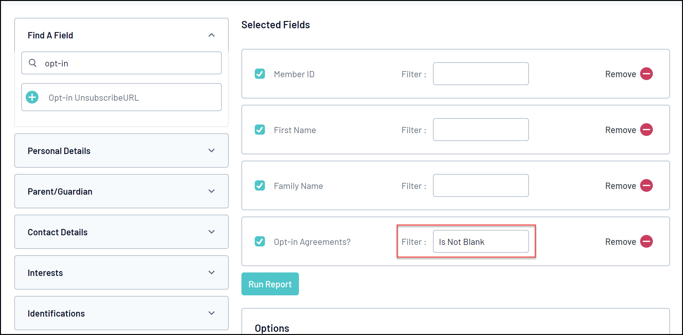Collapse the Find A Field panel

212,35
